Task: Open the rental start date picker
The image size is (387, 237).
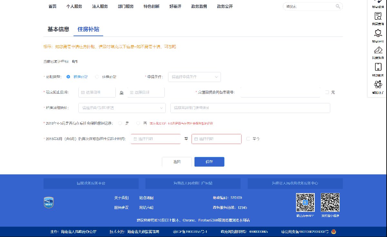Action: coord(97,92)
